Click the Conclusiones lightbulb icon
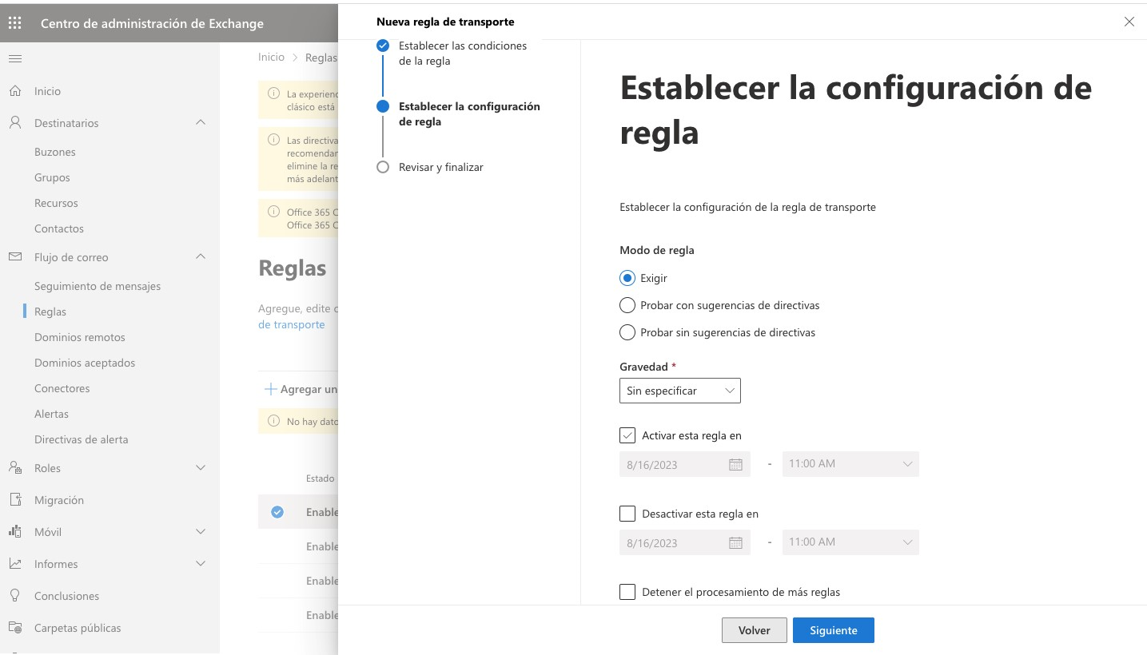The height and width of the screenshot is (655, 1147). 15,596
